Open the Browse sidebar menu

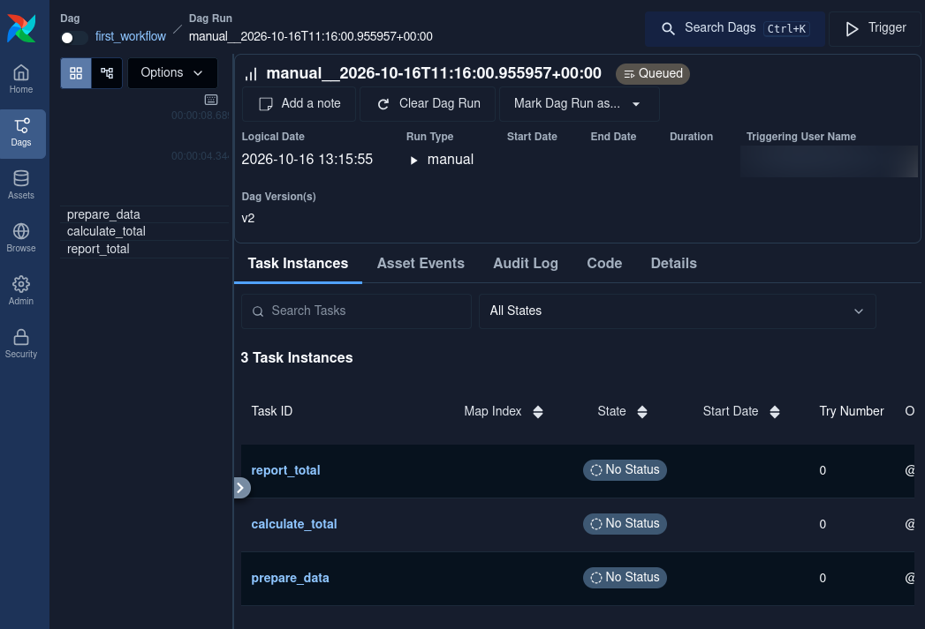tap(21, 238)
